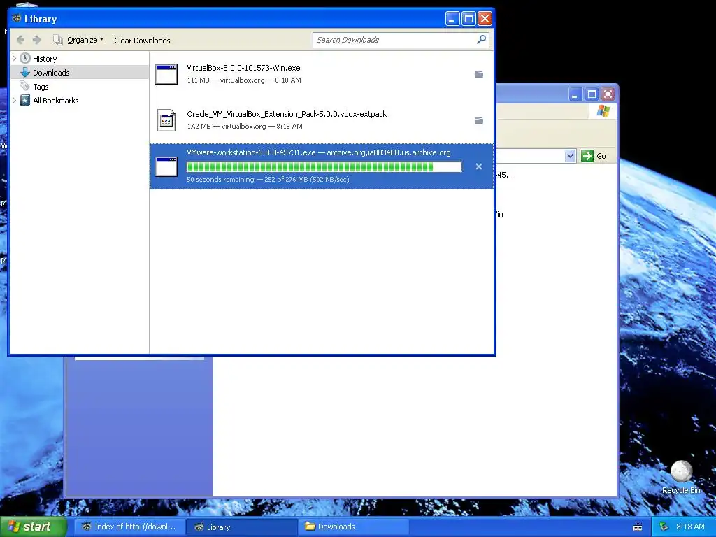The width and height of the screenshot is (716, 537).
Task: Expand the All Bookmarks tree node
Action: pyautogui.click(x=14, y=101)
